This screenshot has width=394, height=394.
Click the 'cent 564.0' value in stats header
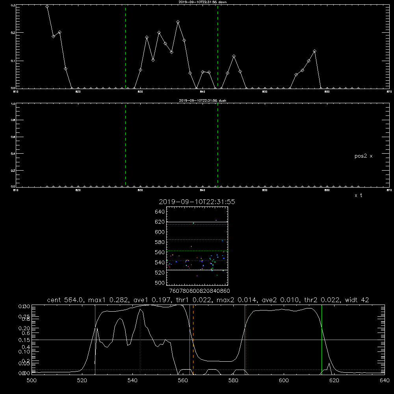pyautogui.click(x=65, y=300)
